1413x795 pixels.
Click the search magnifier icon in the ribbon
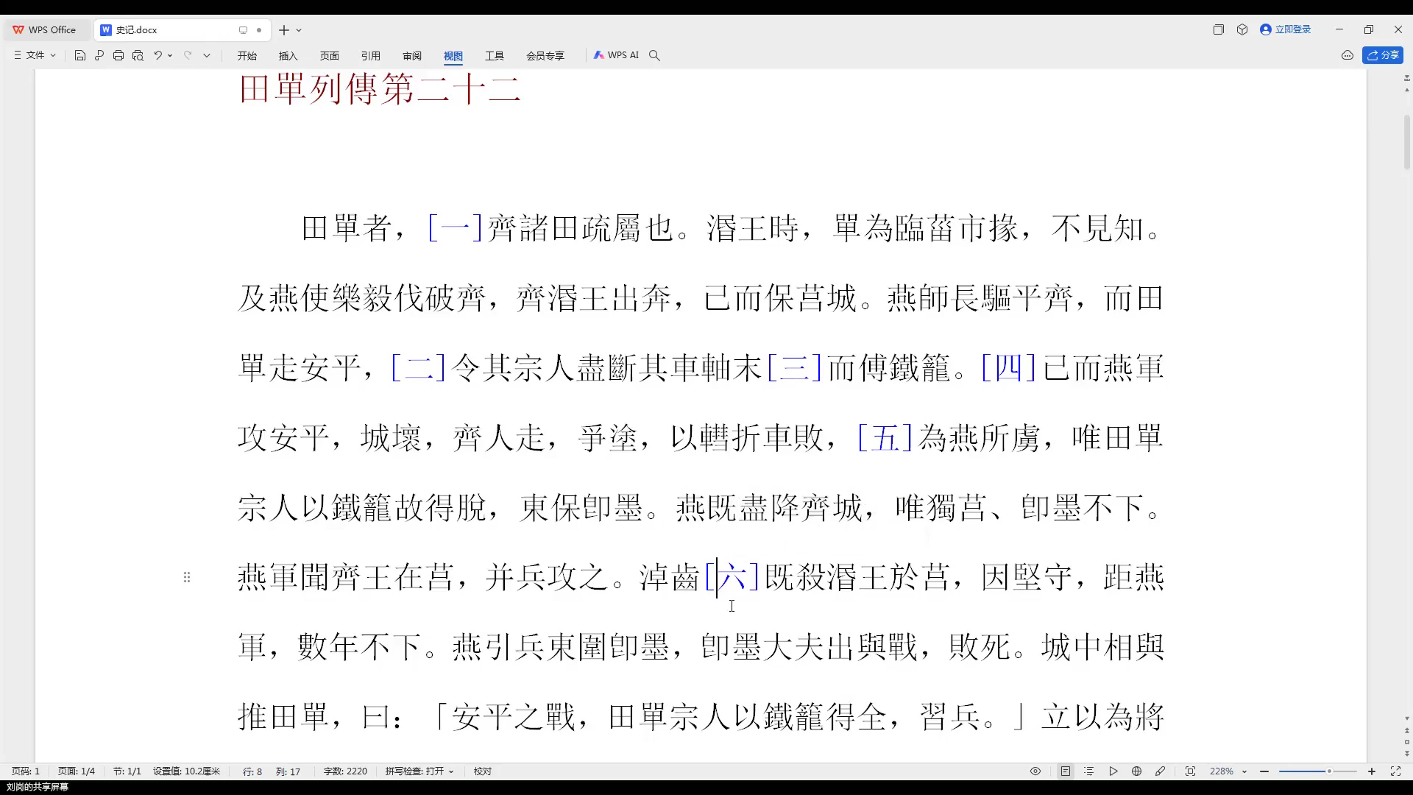[654, 54]
